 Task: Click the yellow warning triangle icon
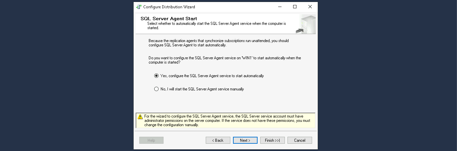[x=140, y=117]
